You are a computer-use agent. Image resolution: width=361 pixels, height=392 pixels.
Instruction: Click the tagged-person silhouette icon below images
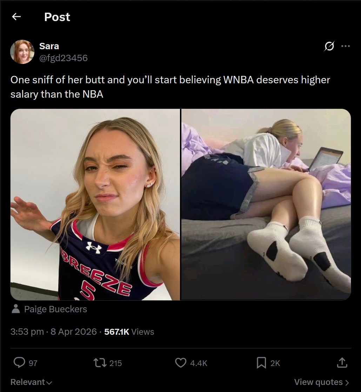pyautogui.click(x=16, y=309)
